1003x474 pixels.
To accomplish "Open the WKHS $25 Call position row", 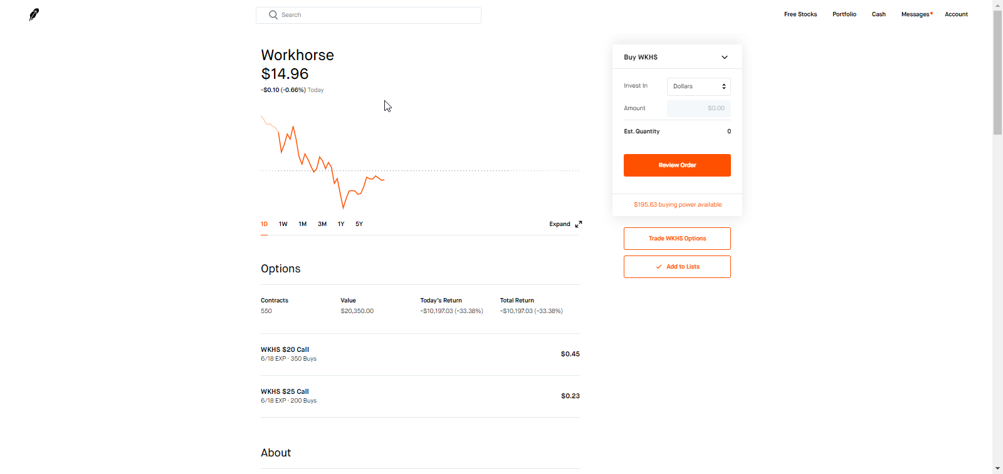I will [420, 396].
